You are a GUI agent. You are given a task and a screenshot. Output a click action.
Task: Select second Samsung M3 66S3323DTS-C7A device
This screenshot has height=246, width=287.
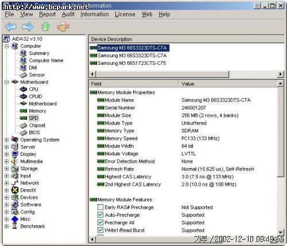coord(132,56)
